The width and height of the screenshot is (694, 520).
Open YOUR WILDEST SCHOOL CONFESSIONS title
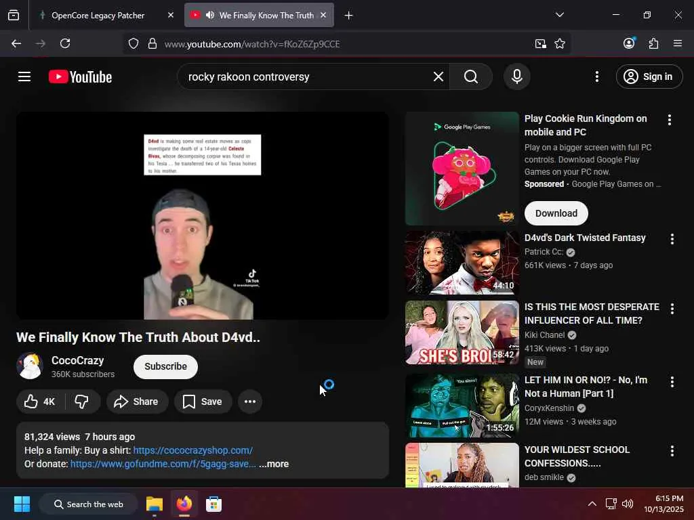577,456
